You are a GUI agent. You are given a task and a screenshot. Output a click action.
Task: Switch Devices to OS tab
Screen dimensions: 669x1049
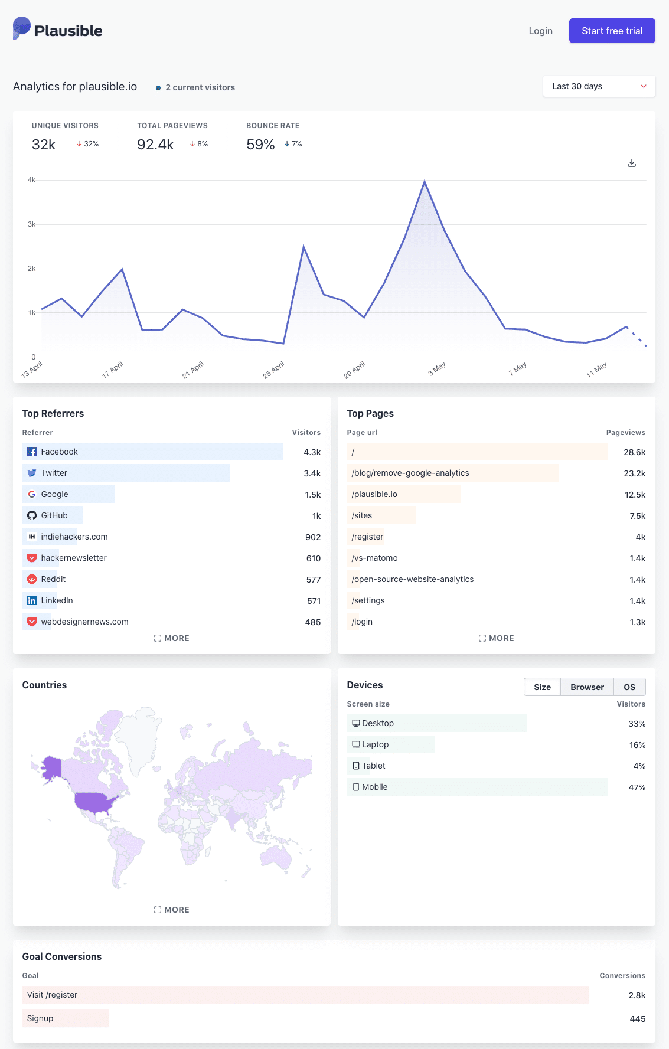[629, 687]
